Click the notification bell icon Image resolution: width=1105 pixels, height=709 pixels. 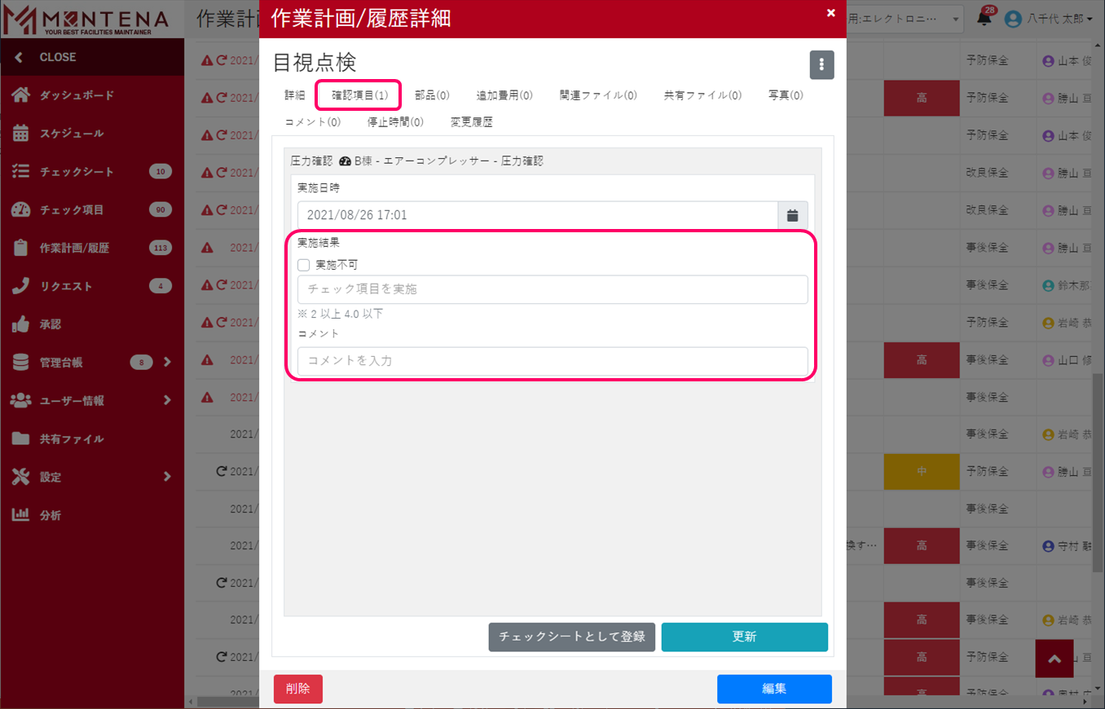point(984,19)
